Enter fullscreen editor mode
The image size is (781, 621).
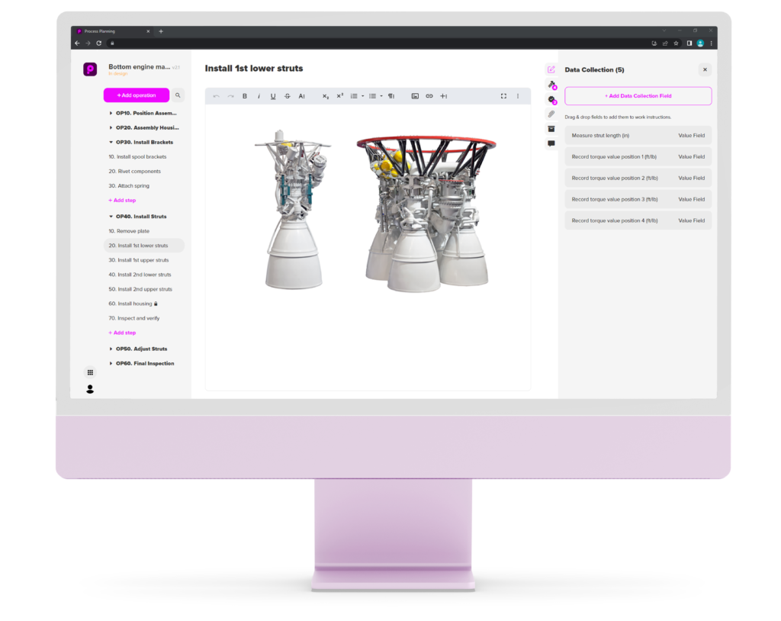[503, 96]
